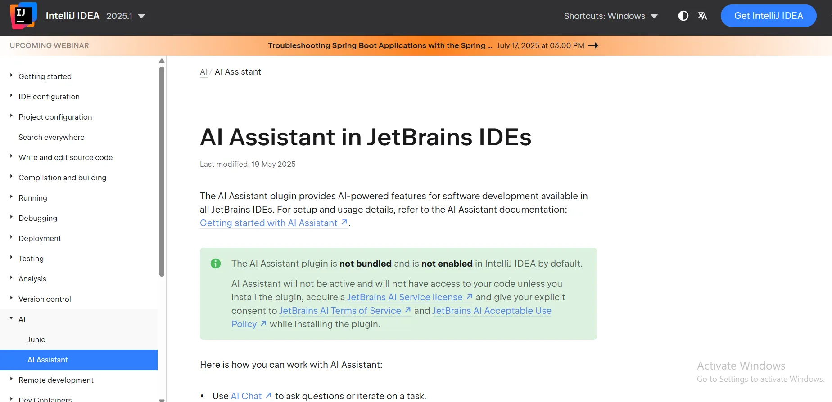832x402 pixels.
Task: Open the JetBrains AI Service license link
Action: (410, 297)
